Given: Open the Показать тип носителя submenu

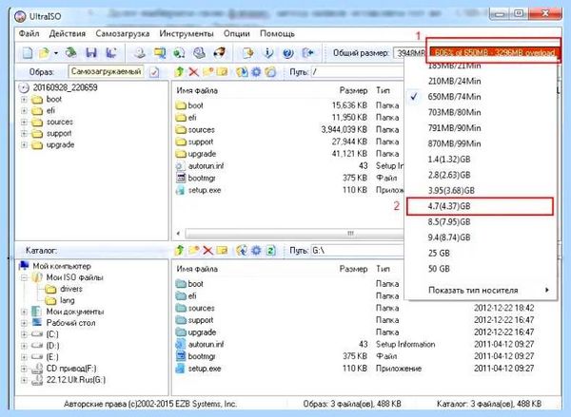Looking at the screenshot, I should 481,290.
